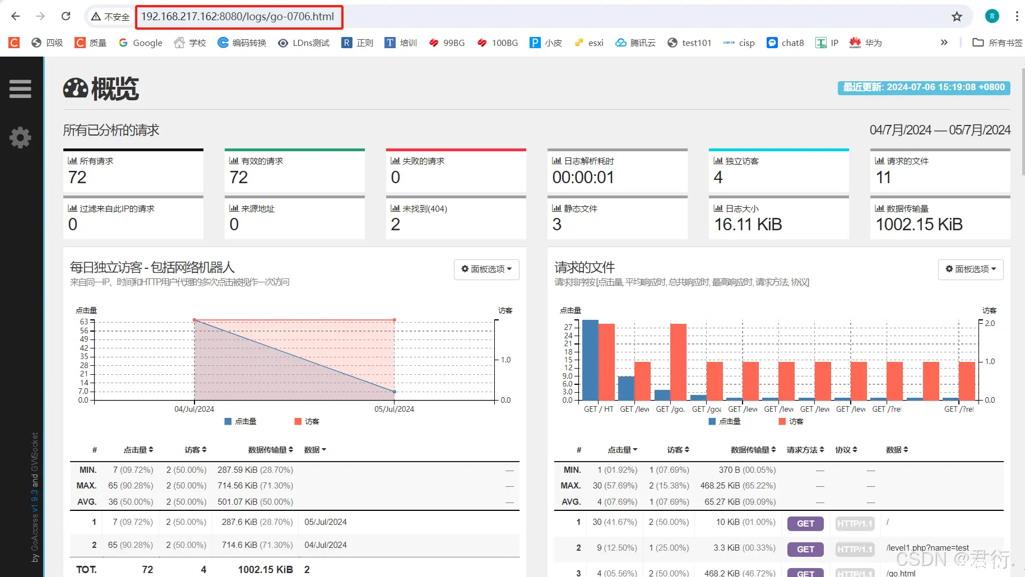Image resolution: width=1025 pixels, height=577 pixels.
Task: Toggle 访客 legend in requested files chart
Action: 791,421
